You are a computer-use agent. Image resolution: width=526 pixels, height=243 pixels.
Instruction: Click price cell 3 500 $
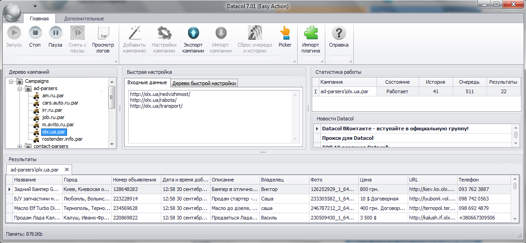pos(382,218)
